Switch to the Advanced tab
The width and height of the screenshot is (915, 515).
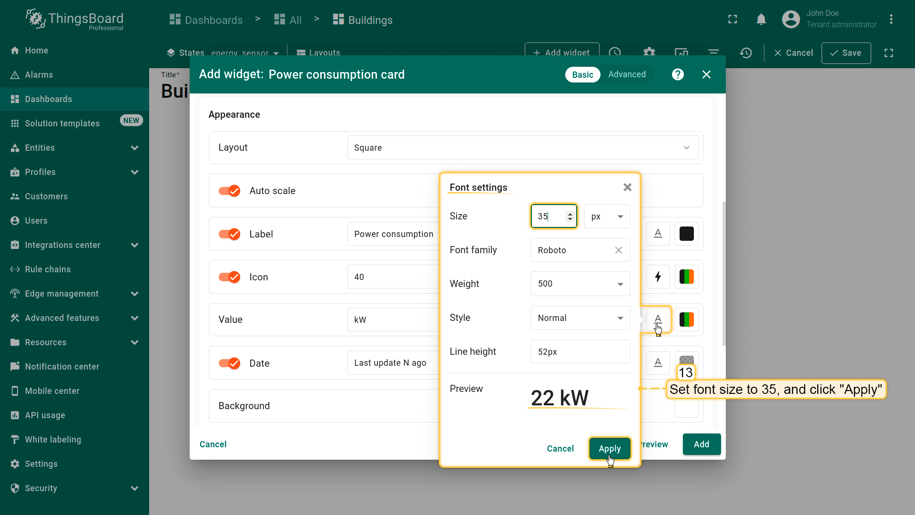627,74
